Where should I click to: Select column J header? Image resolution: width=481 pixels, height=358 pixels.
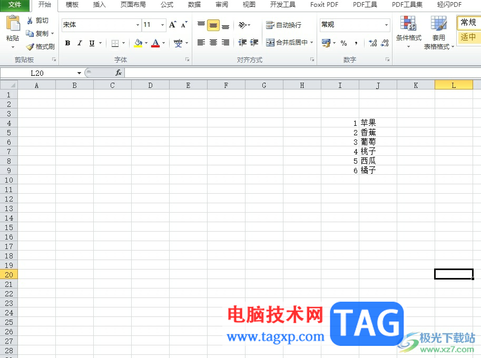378,85
